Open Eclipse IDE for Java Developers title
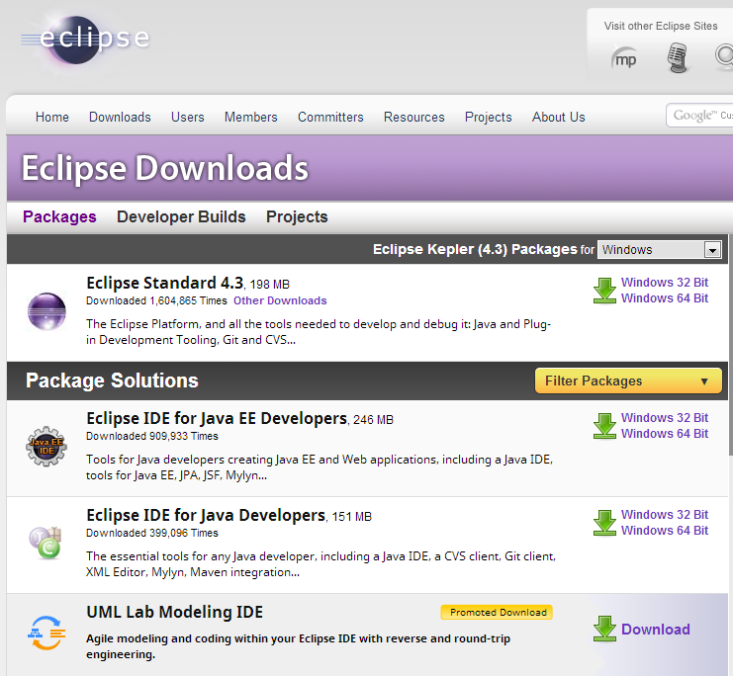The height and width of the screenshot is (676, 733). [206, 515]
